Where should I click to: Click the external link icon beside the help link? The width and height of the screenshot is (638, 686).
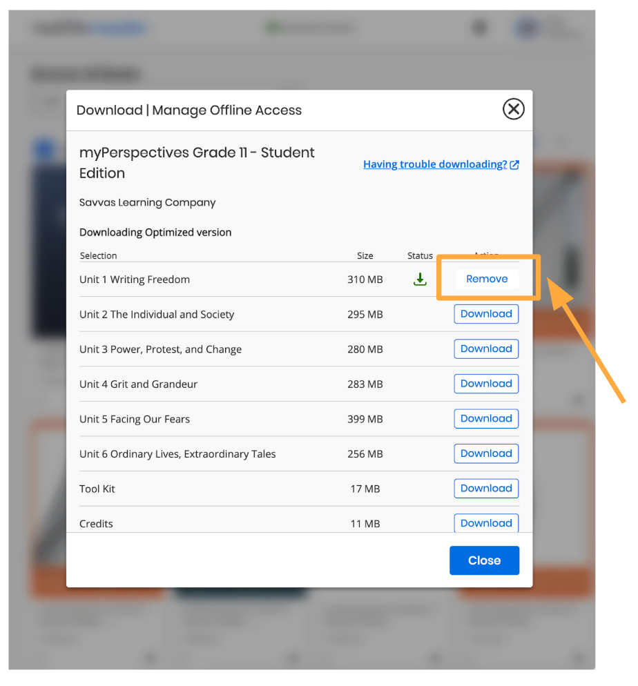[514, 165]
